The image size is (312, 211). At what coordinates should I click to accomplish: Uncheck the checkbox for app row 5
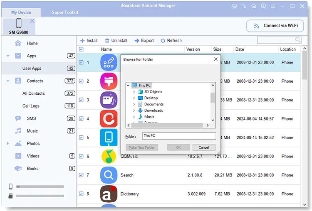pyautogui.click(x=81, y=137)
